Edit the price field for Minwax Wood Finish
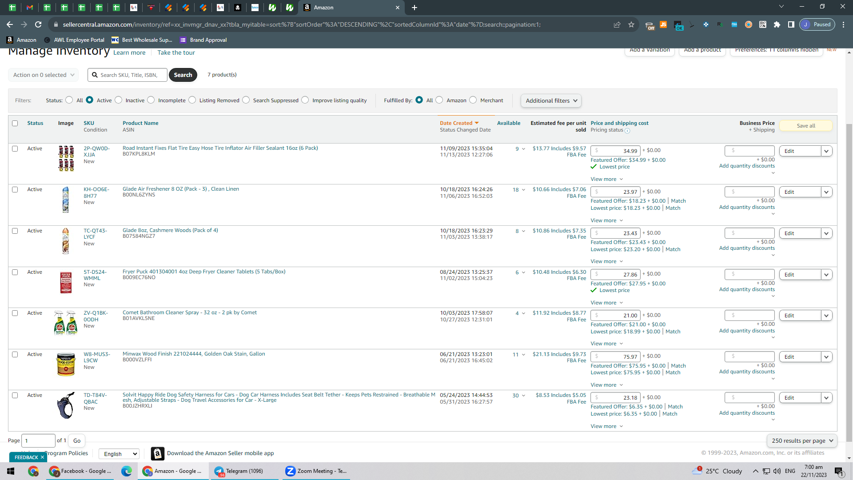Viewport: 853px width, 480px height. [x=615, y=356]
